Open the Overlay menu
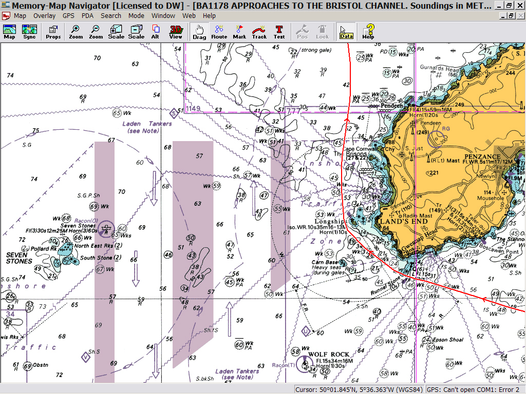526x394 pixels. [44, 16]
